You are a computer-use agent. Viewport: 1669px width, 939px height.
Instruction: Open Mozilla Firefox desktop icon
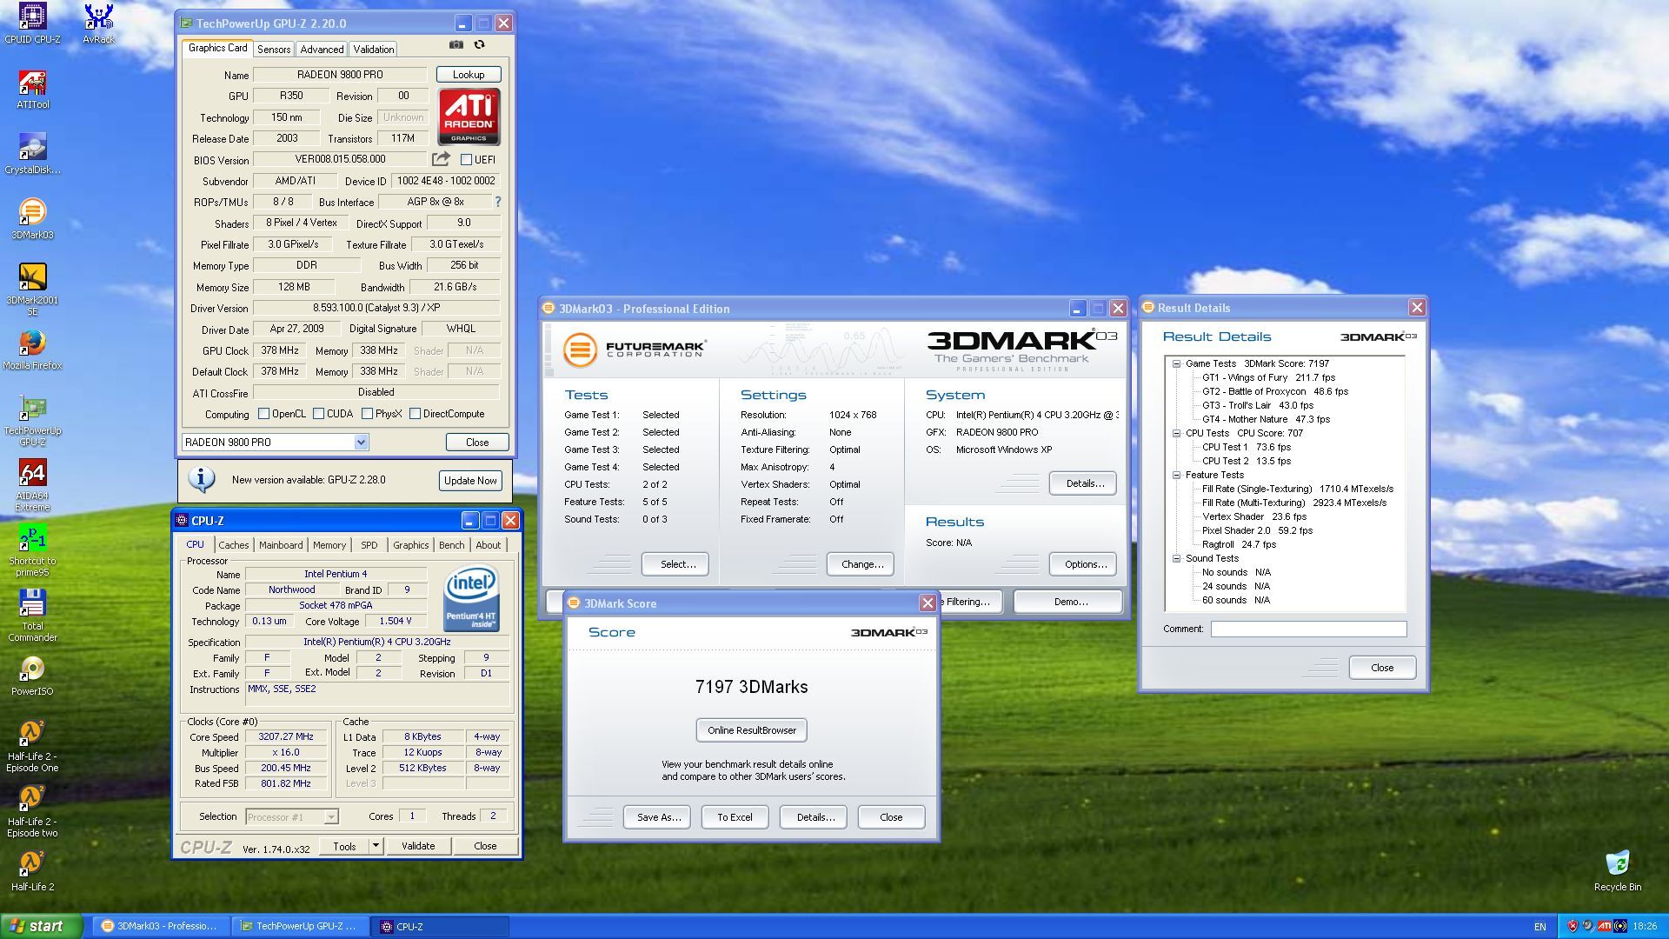coord(32,350)
